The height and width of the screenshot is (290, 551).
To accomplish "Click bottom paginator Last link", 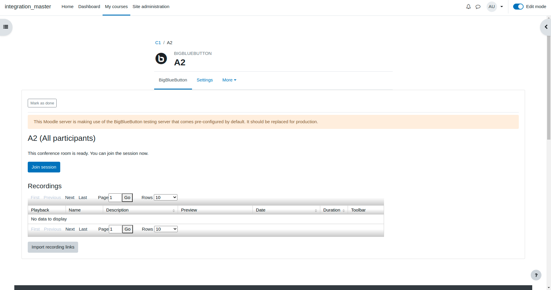I will click(83, 229).
